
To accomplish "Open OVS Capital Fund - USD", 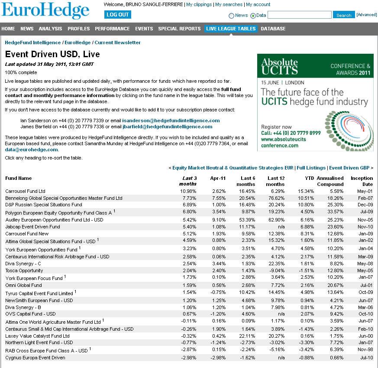I will pos(30,314).
